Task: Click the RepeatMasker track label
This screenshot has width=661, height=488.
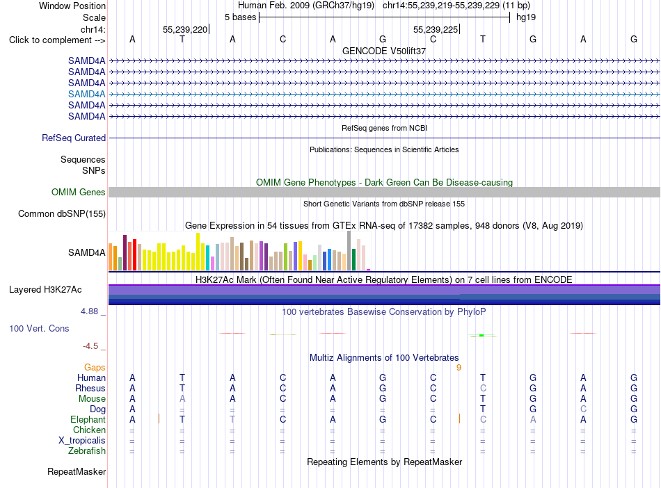Action: pos(77,471)
